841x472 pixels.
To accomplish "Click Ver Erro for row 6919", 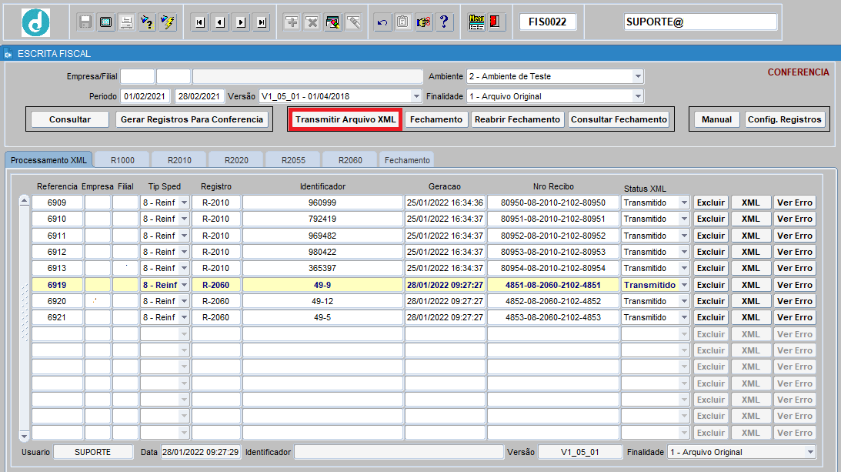I will point(795,285).
